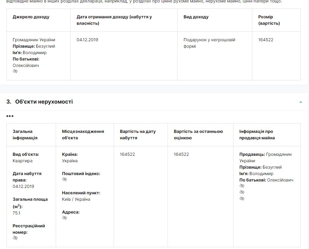
Task: Click the crossed-eye icon under Поштовий індекс
Action: pyautogui.click(x=65, y=179)
